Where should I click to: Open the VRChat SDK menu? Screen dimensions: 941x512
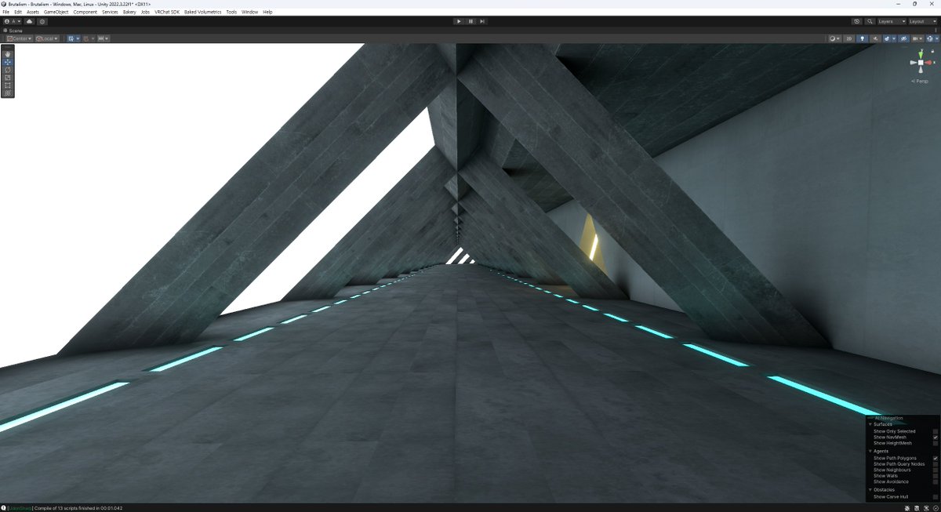tap(167, 13)
